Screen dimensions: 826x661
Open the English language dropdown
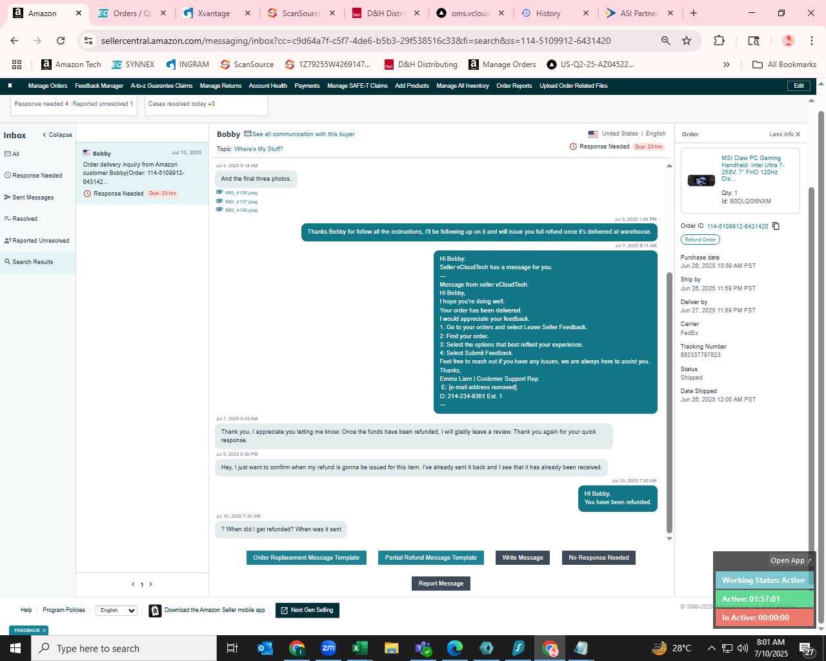[x=116, y=610]
